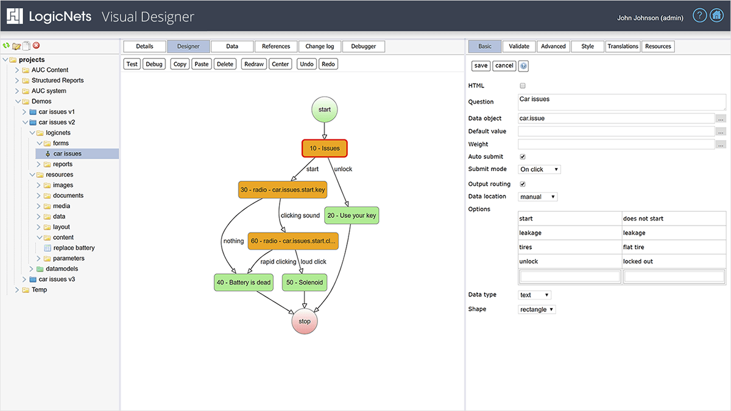The image size is (731, 411).
Task: Open the References tab
Action: point(276,46)
